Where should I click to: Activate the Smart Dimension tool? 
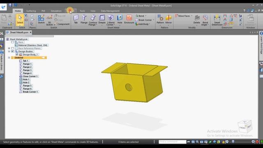coord(217,20)
